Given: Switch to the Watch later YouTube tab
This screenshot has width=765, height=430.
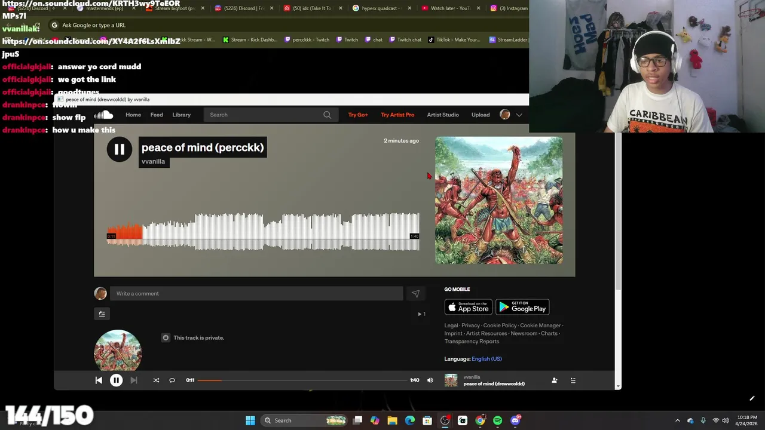Looking at the screenshot, I should click(x=449, y=8).
